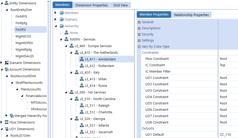Screen dimensions: 238x138
Task: Click the LE_500 NA Services icon
Action: click(71, 92)
